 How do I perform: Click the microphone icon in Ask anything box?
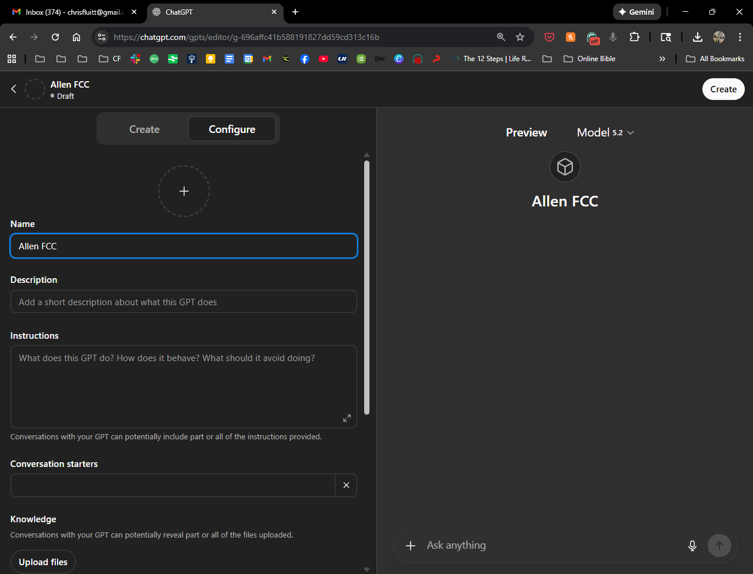692,546
